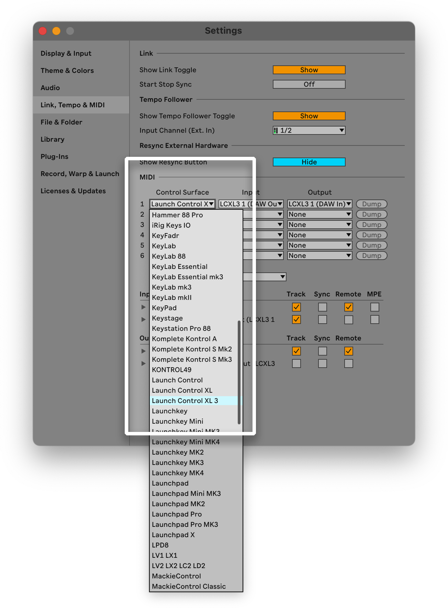The width and height of the screenshot is (448, 608).
Task: Click the Dump button for control surface 2
Action: pos(372,214)
